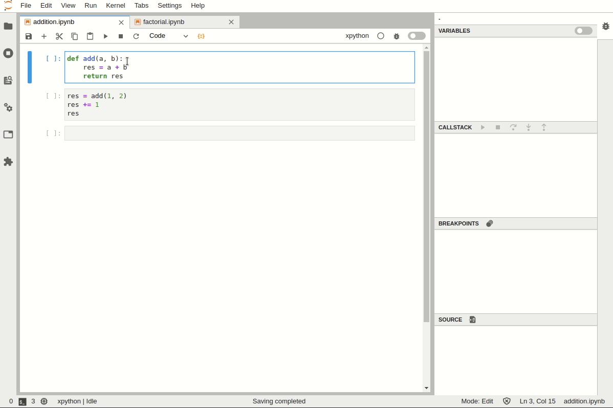
Task: Run the current cell with play icon
Action: 105,36
